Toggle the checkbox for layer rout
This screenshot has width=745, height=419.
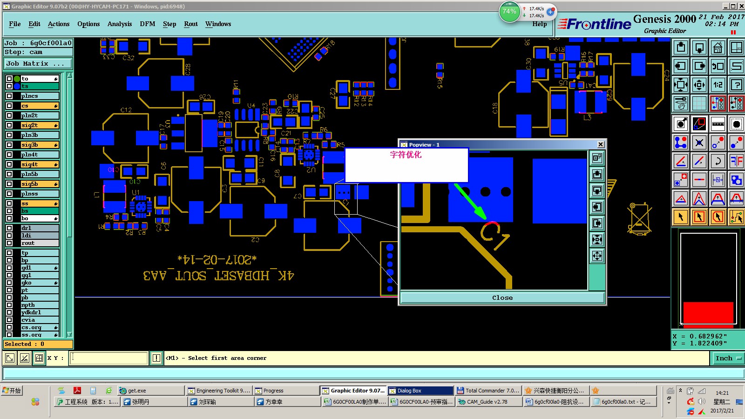(9, 243)
